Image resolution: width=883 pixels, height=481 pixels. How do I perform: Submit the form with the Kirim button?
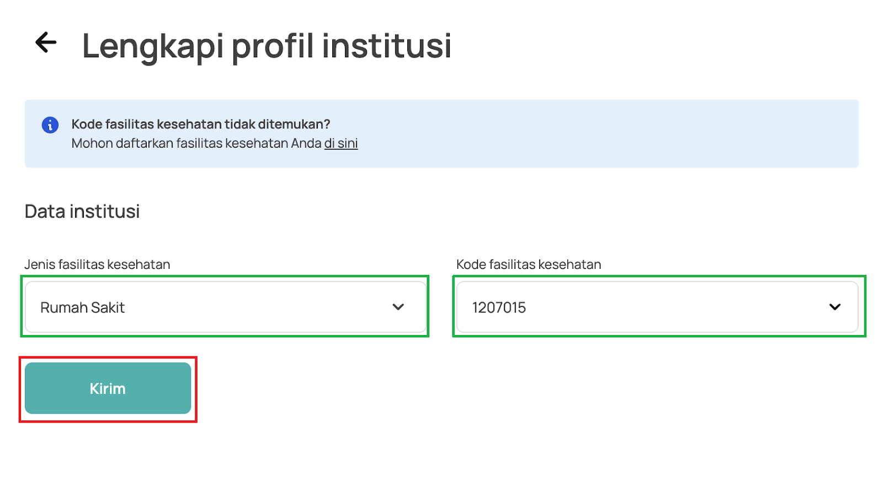108,388
